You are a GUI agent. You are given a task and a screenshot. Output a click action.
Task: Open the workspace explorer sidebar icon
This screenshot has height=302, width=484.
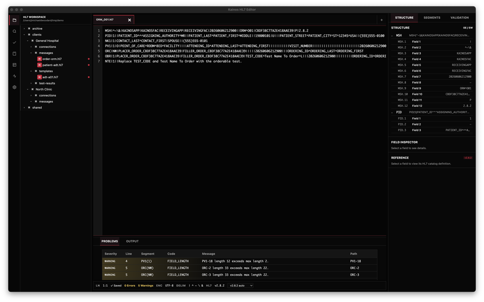point(15,20)
